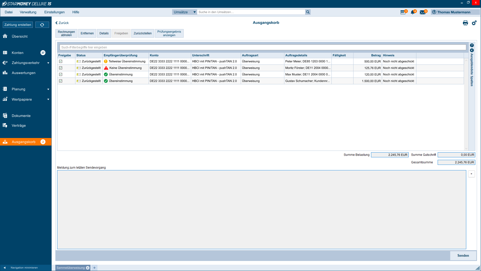Open the Umsätze search category dropdown
Image resolution: width=481 pixels, height=271 pixels.
[194, 12]
